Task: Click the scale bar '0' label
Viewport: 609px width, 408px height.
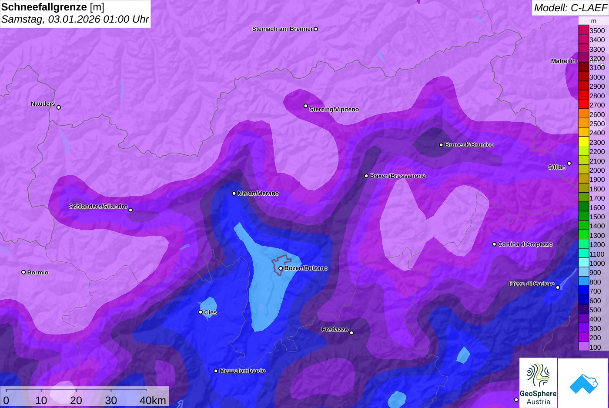Action: 6,400
